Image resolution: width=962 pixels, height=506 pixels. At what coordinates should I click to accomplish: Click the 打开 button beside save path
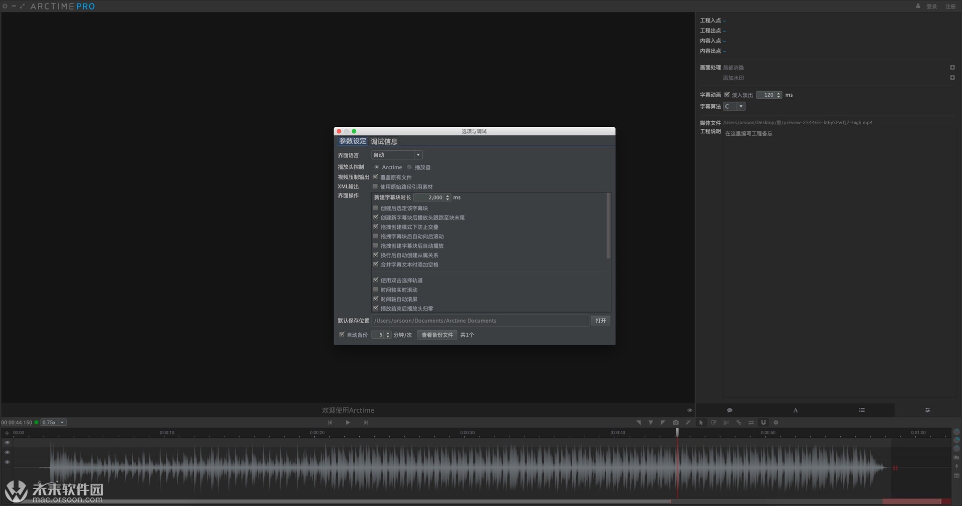(x=601, y=321)
